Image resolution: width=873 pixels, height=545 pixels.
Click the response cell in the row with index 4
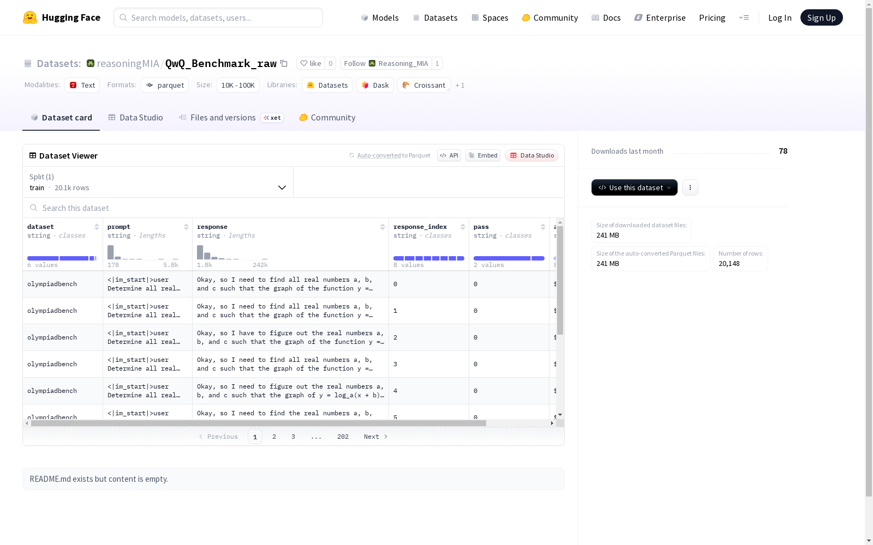[x=290, y=391]
